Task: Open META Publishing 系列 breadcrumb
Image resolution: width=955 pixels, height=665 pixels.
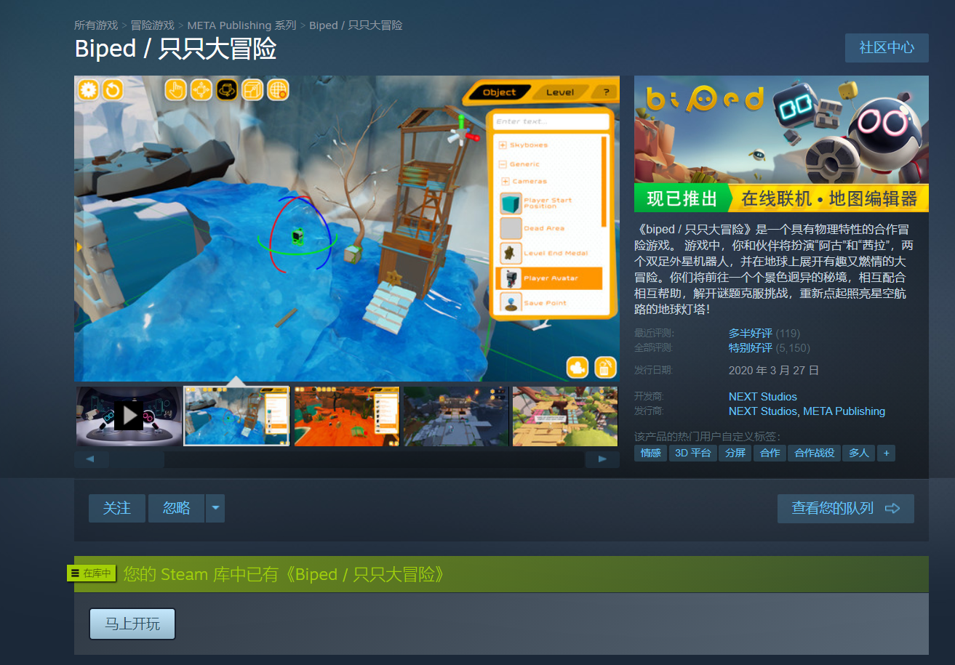Action: click(241, 25)
